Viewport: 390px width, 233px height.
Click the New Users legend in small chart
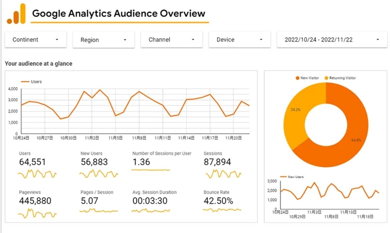click(x=292, y=177)
